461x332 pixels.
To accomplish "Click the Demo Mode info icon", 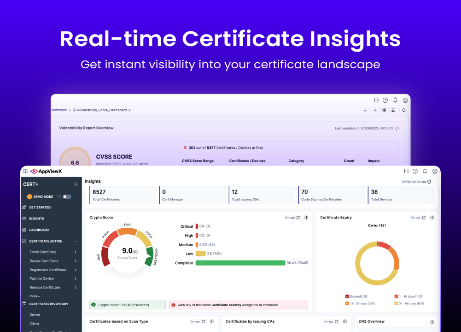I will point(59,196).
